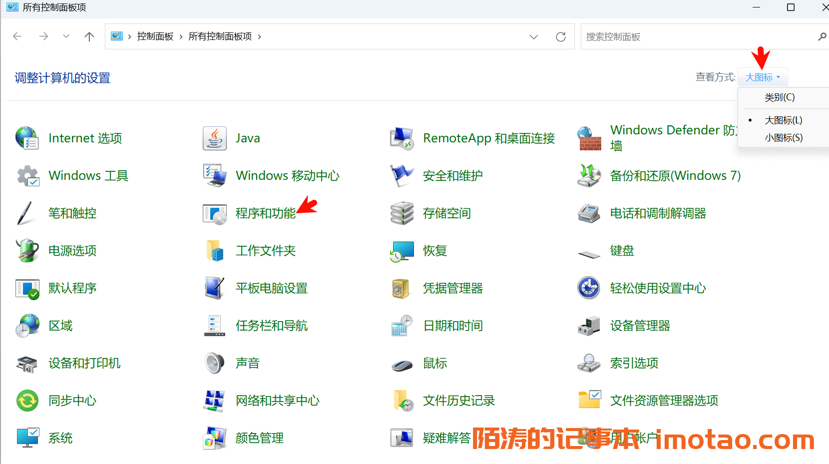Select the Small icons (小图标) view option
The image size is (829, 464).
[783, 138]
